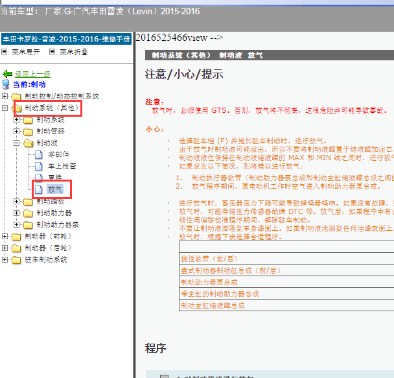Click the 制动控制/动态控制系统 folder icon
The height and width of the screenshot is (378, 394).
pos(16,96)
